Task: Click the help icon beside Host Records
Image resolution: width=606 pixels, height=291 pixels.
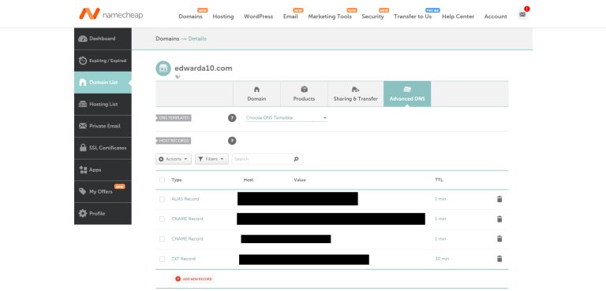Action: pyautogui.click(x=232, y=141)
